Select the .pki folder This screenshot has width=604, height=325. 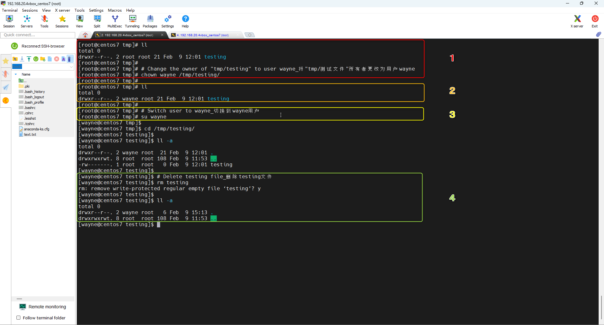pyautogui.click(x=24, y=86)
